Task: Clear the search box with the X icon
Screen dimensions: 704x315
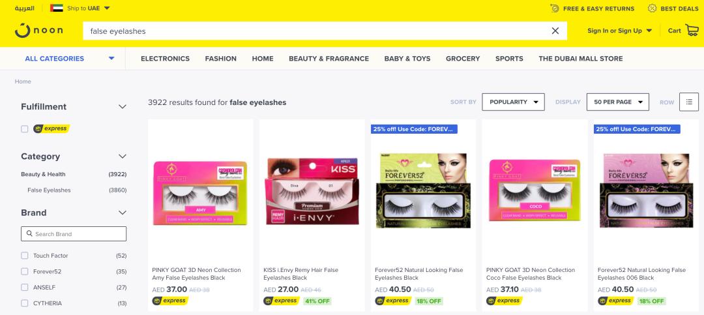Action: pyautogui.click(x=555, y=31)
